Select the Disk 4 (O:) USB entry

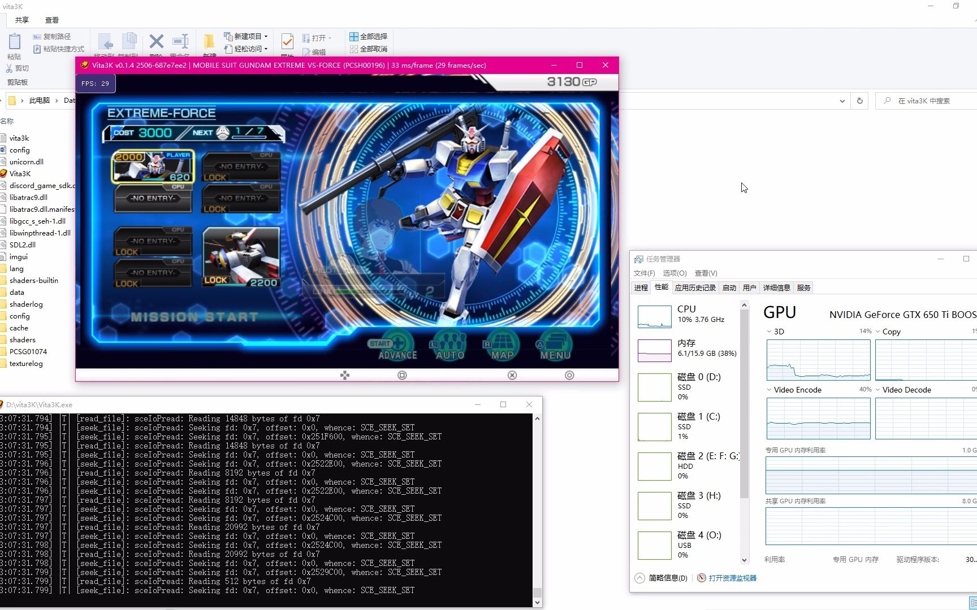687,545
